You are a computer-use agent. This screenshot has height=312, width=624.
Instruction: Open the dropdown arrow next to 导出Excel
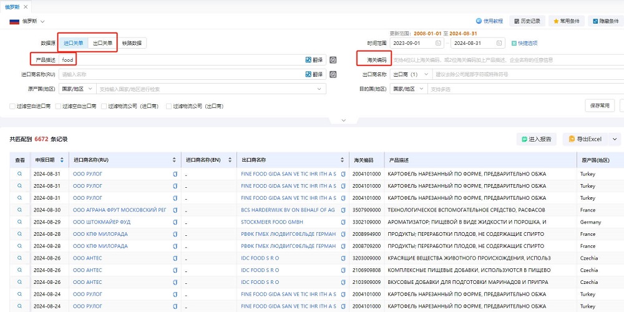tap(615, 139)
